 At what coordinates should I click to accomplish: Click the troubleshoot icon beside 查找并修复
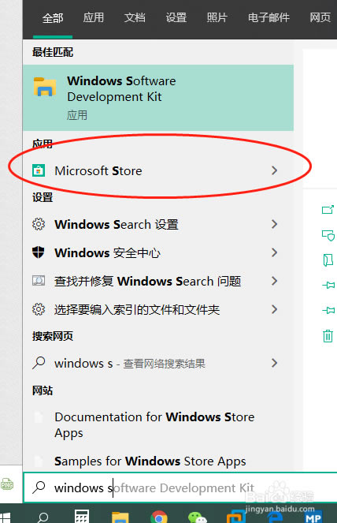39,281
